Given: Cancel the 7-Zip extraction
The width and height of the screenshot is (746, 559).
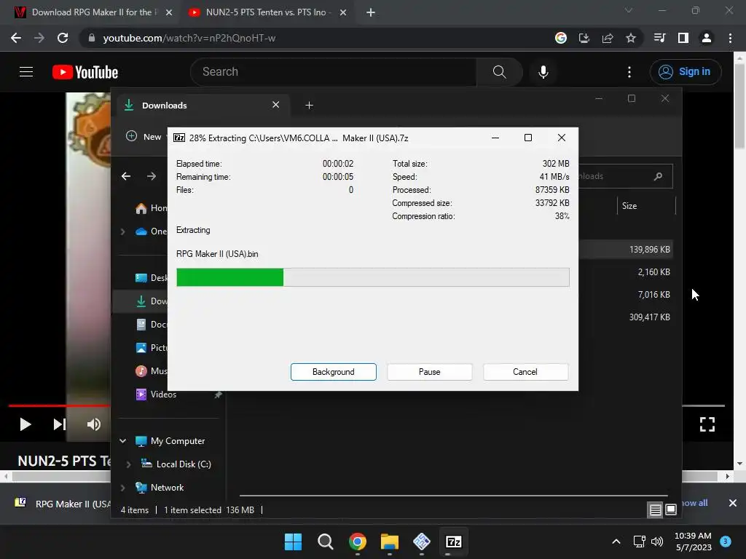Looking at the screenshot, I should [x=525, y=372].
